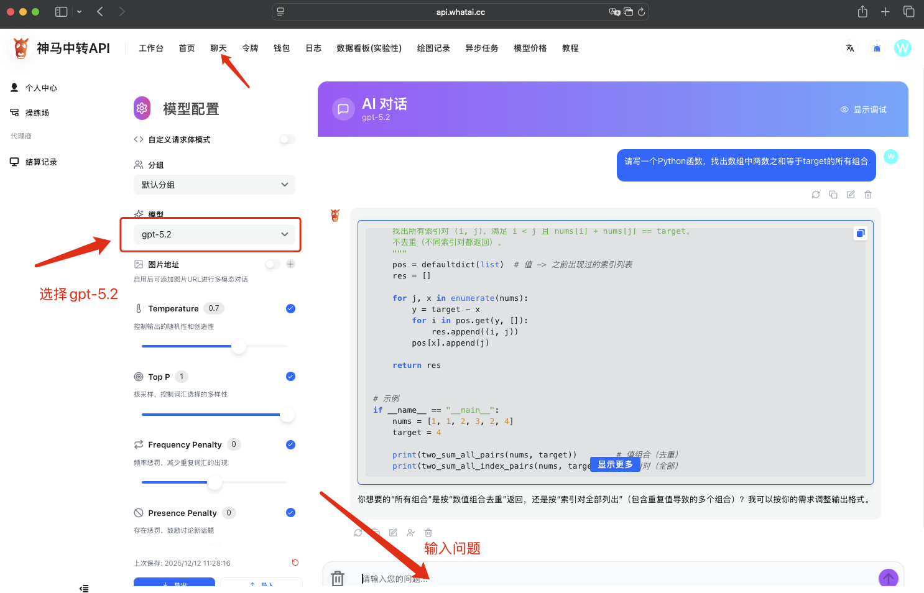
Task: Open the 默认分组 group dropdown
Action: pos(215,185)
